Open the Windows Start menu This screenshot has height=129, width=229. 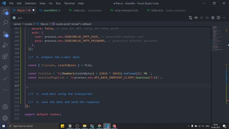coord(4,126)
